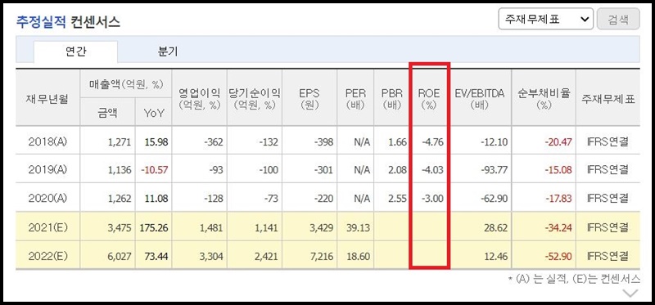Viewport: 655px width, 305px height.
Task: Select the 2021(E) row label
Action: [x=48, y=228]
